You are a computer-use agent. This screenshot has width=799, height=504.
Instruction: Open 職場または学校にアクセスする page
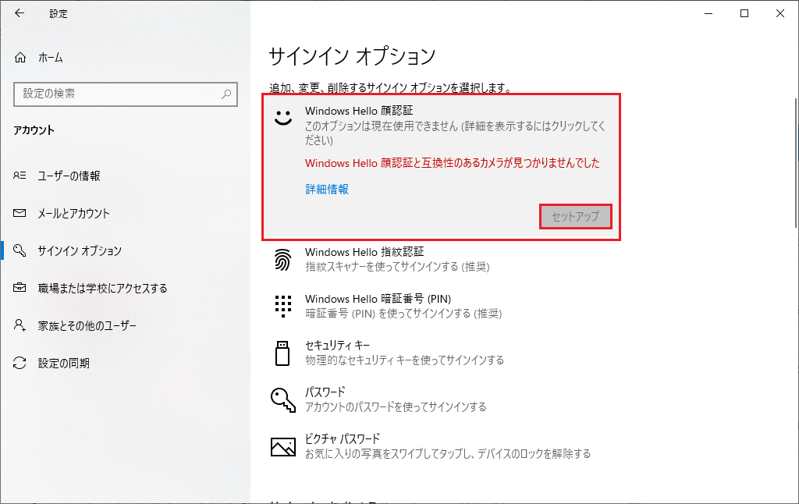tap(102, 289)
